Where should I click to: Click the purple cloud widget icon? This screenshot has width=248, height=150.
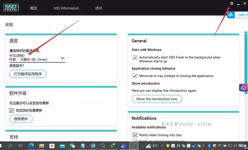[243, 88]
